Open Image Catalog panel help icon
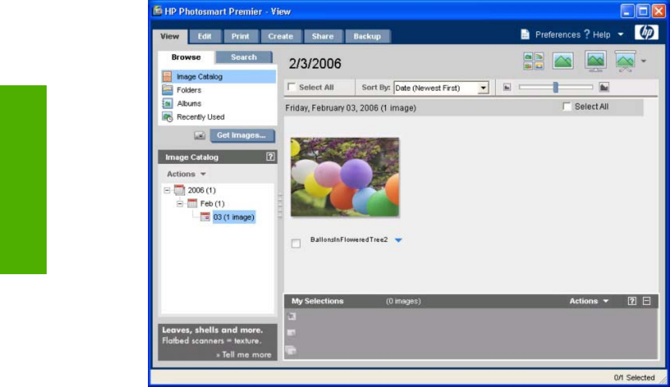The image size is (670, 387). (x=270, y=157)
